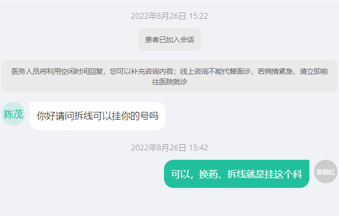339x216 pixels.
Task: Click 医务人员 at the banner's beginning
Action: pyautogui.click(x=26, y=71)
